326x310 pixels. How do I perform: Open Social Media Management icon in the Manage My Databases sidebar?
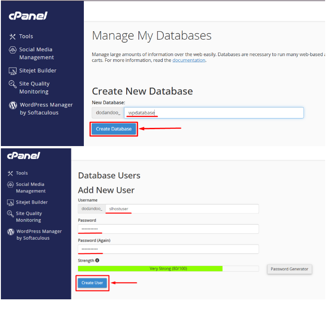click(x=13, y=50)
